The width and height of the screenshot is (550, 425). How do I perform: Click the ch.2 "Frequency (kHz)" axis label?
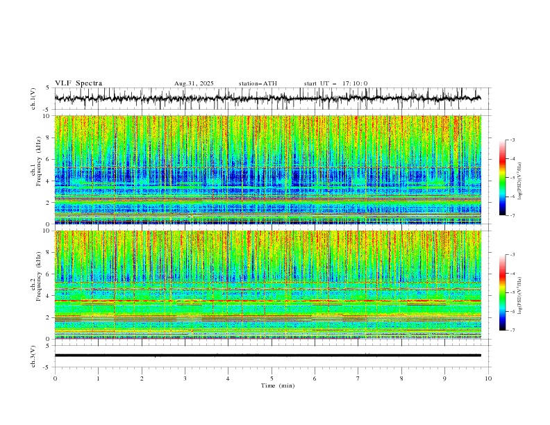tap(39, 276)
